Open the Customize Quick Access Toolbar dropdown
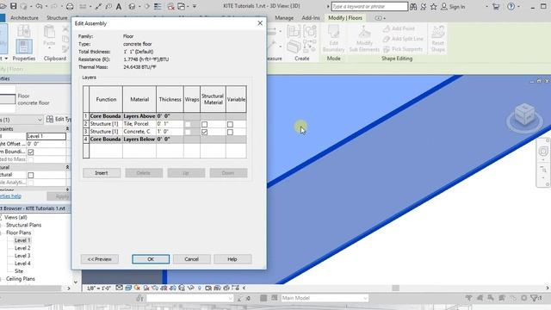Viewport: 551px width, 310px height. 195,6
